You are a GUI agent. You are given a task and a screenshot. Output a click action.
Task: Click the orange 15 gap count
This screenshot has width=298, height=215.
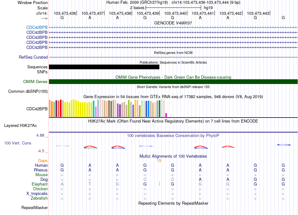click(x=159, y=161)
